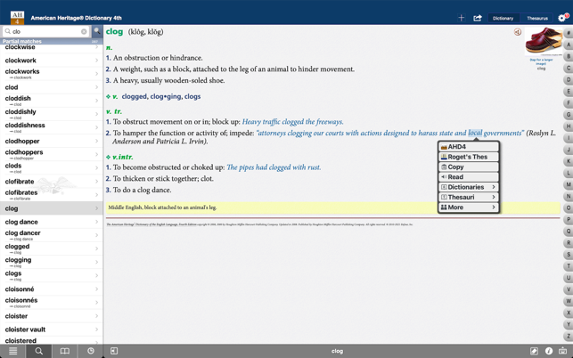Open the 'cloddish' entry in the list

pos(51,101)
